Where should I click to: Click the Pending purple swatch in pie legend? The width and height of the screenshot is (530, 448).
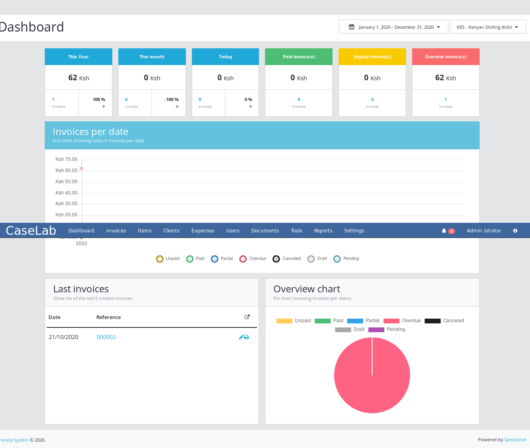(x=376, y=330)
